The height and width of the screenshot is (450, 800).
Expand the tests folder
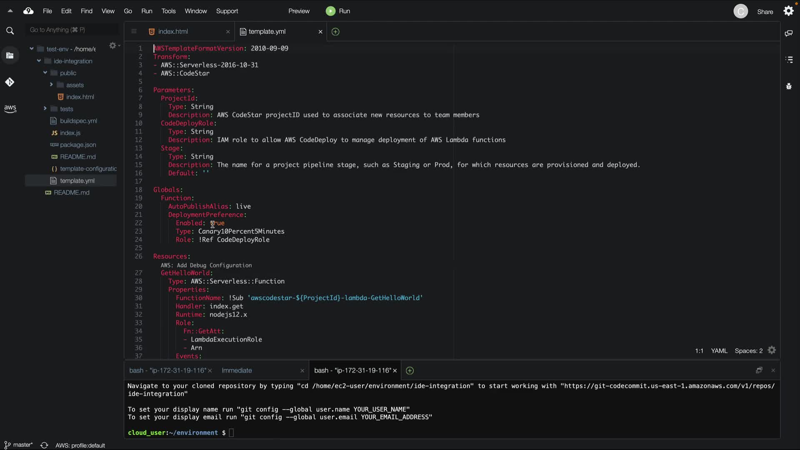pyautogui.click(x=45, y=109)
